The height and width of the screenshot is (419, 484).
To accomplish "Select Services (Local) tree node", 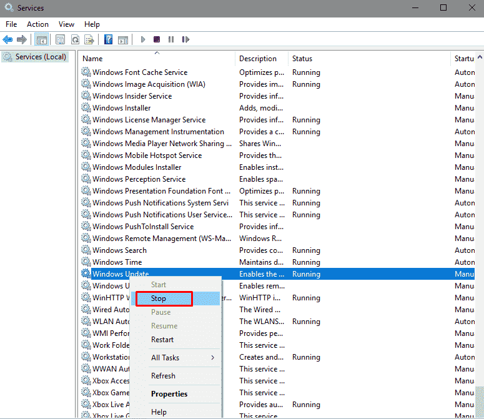I will click(x=35, y=57).
